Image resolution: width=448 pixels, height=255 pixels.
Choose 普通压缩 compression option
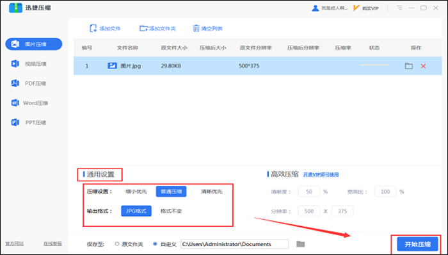click(171, 192)
